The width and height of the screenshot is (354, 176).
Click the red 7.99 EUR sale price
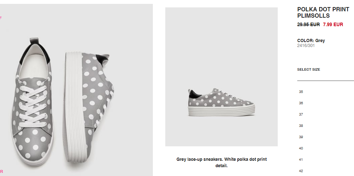pos(333,24)
